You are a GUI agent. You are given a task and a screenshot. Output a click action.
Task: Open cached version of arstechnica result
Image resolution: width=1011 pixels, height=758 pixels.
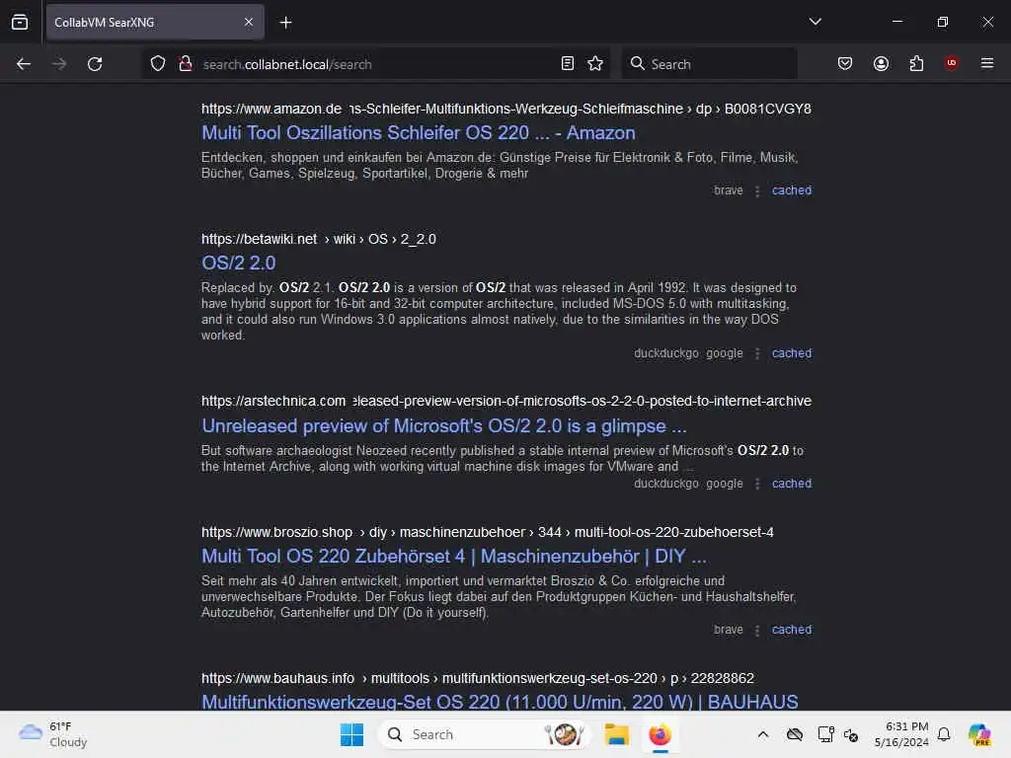pos(791,484)
